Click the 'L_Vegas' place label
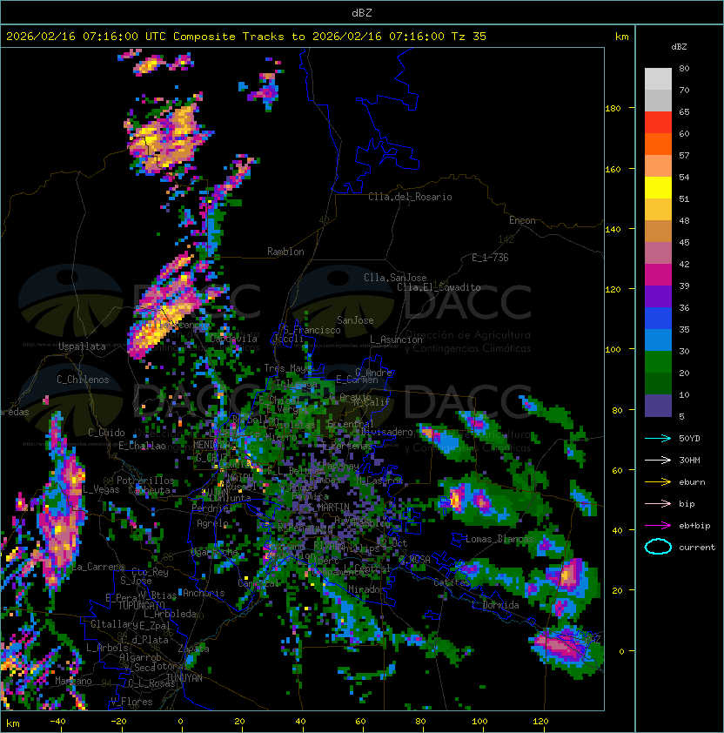This screenshot has height=733, width=724. point(101,489)
